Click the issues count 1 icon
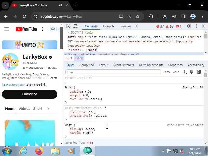This screenshot has width=208, height=156. (x=179, y=27)
